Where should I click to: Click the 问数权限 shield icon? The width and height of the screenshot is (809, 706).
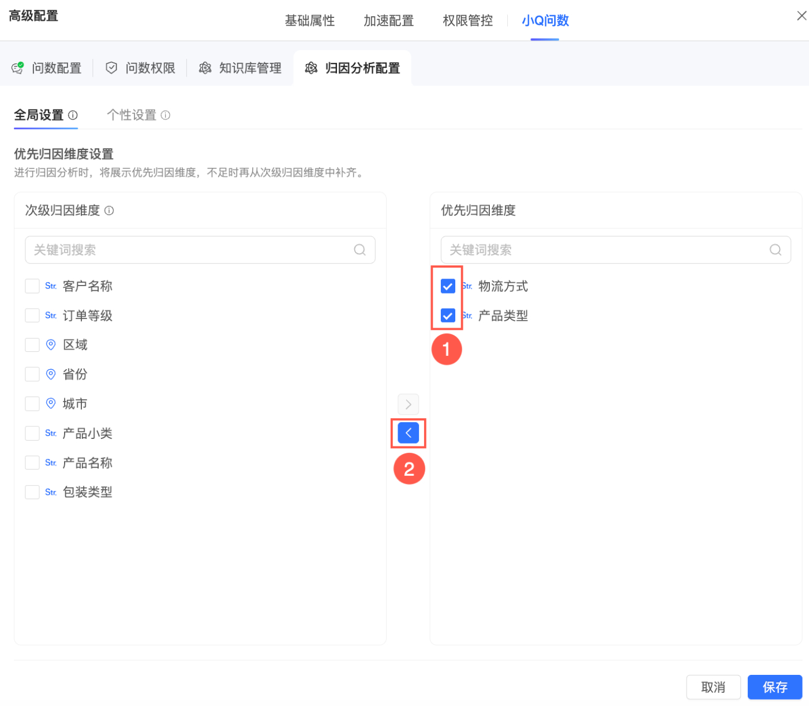click(x=111, y=68)
